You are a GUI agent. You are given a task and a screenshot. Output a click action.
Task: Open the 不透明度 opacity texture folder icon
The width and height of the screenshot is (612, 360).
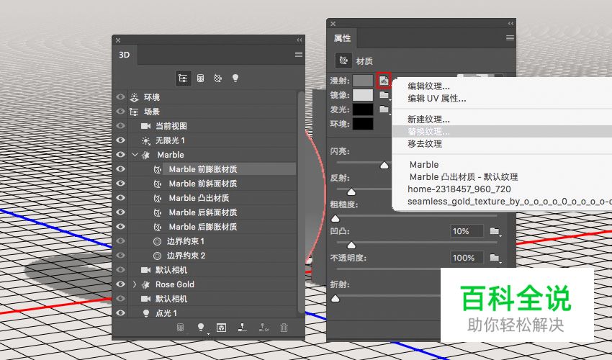pos(495,258)
